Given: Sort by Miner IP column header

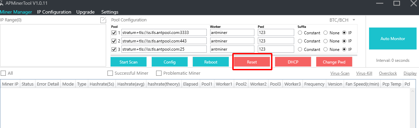Looking at the screenshot, I should click(10, 84).
